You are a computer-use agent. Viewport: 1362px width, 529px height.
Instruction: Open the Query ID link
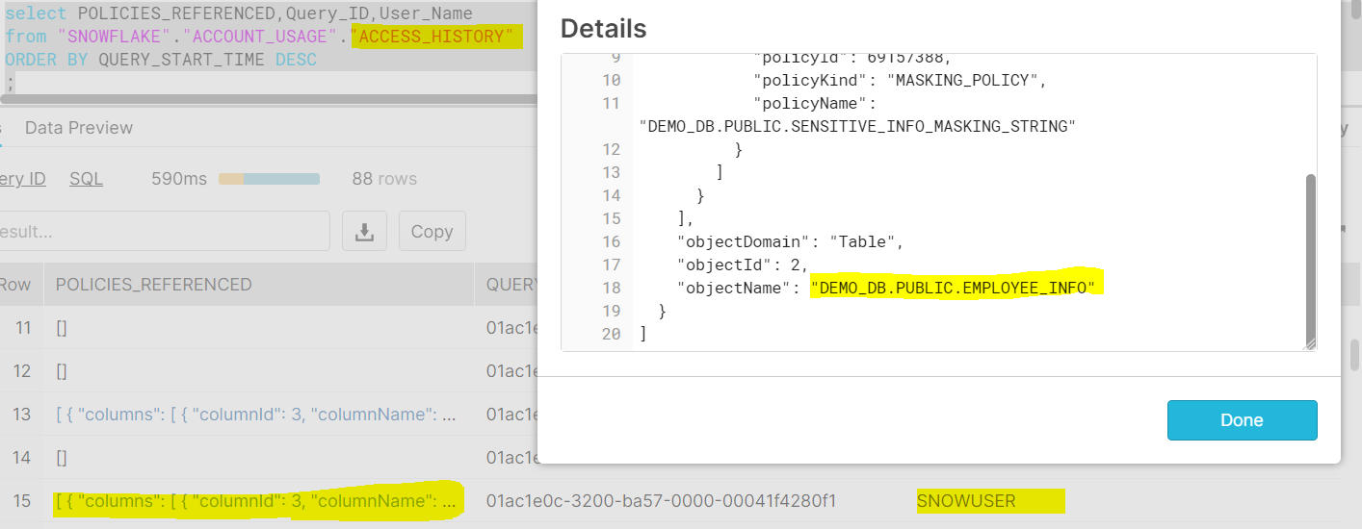(21, 179)
